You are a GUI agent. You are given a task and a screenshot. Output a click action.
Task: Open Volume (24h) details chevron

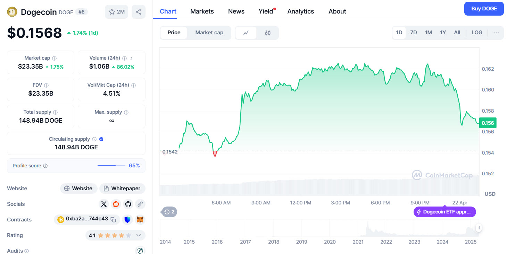[132, 58]
